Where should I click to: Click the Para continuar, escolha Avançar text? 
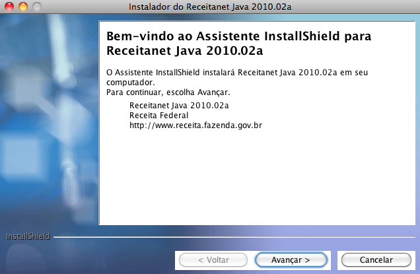coord(168,92)
